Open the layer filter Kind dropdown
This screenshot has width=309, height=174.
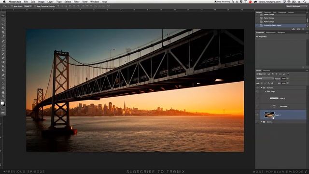[x=261, y=74]
